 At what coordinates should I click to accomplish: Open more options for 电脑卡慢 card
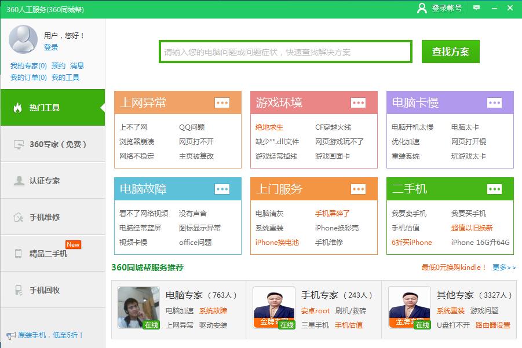[494, 103]
